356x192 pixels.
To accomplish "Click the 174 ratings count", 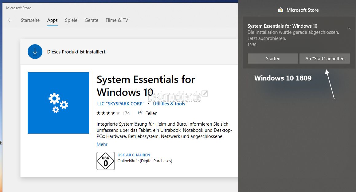I will (x=126, y=113).
